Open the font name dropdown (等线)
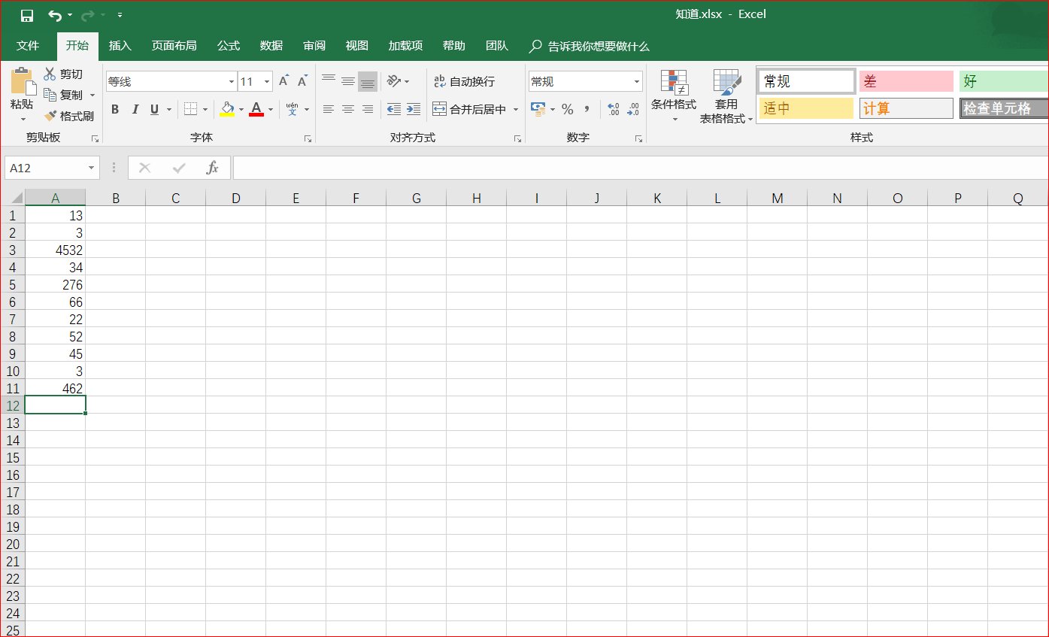Screen dimensions: 1049x637 point(231,81)
